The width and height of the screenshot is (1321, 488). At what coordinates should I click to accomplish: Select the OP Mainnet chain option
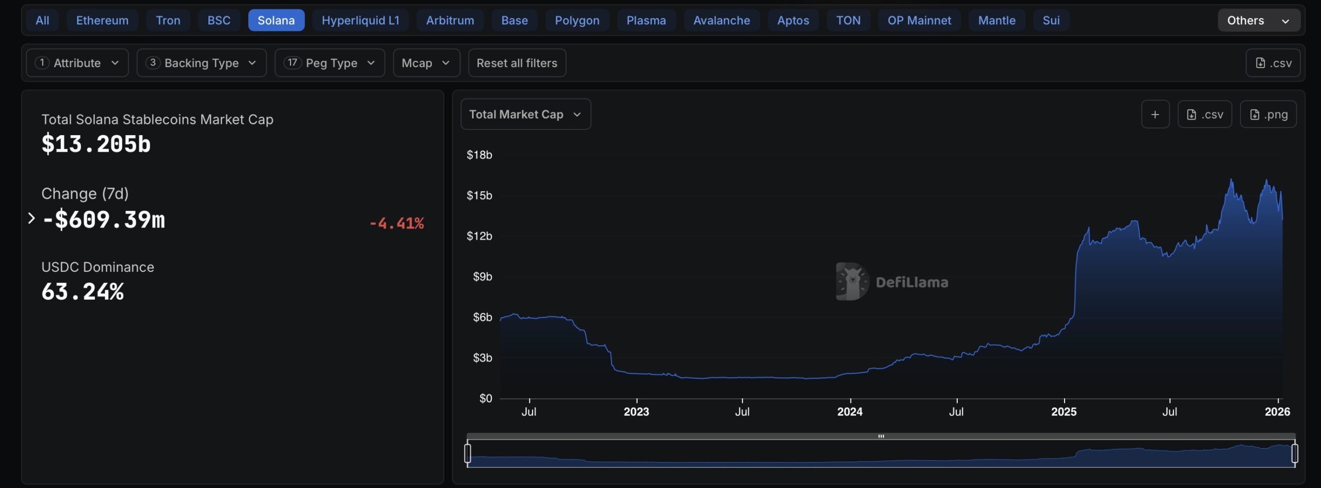coord(919,20)
